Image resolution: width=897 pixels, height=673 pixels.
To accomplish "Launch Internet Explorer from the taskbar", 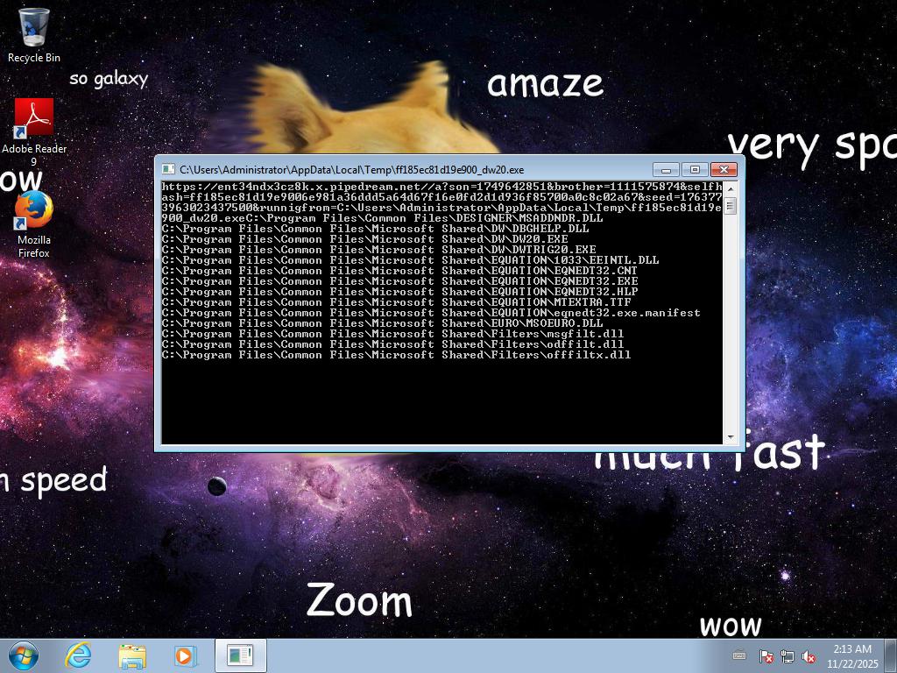I will tap(79, 655).
